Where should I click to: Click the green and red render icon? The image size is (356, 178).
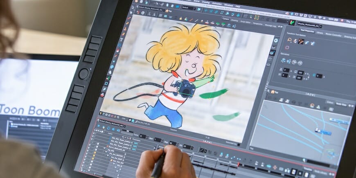point(292,23)
